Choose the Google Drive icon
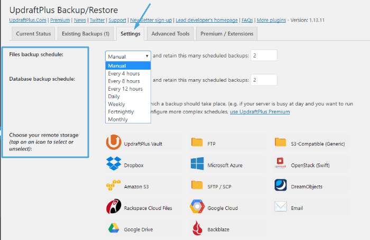370x240 pixels. [114, 228]
